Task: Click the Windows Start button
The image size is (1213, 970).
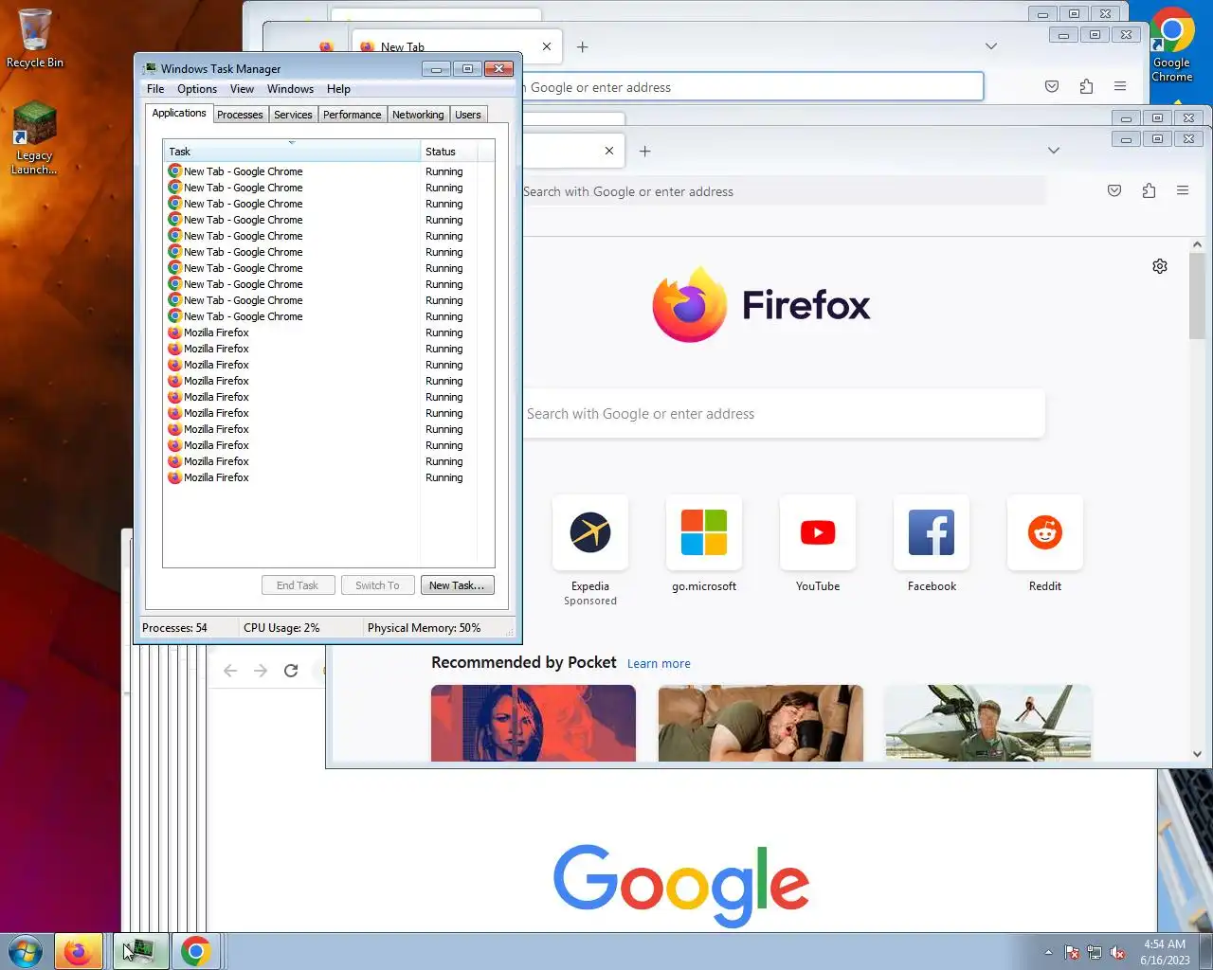Action: pos(25,951)
